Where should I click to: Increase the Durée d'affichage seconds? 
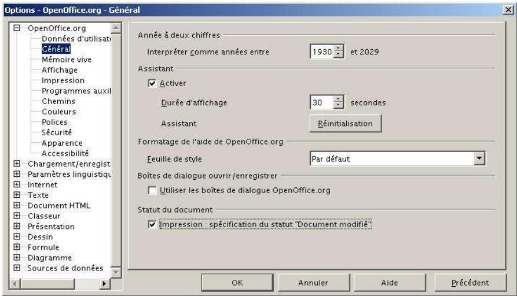tap(339, 99)
